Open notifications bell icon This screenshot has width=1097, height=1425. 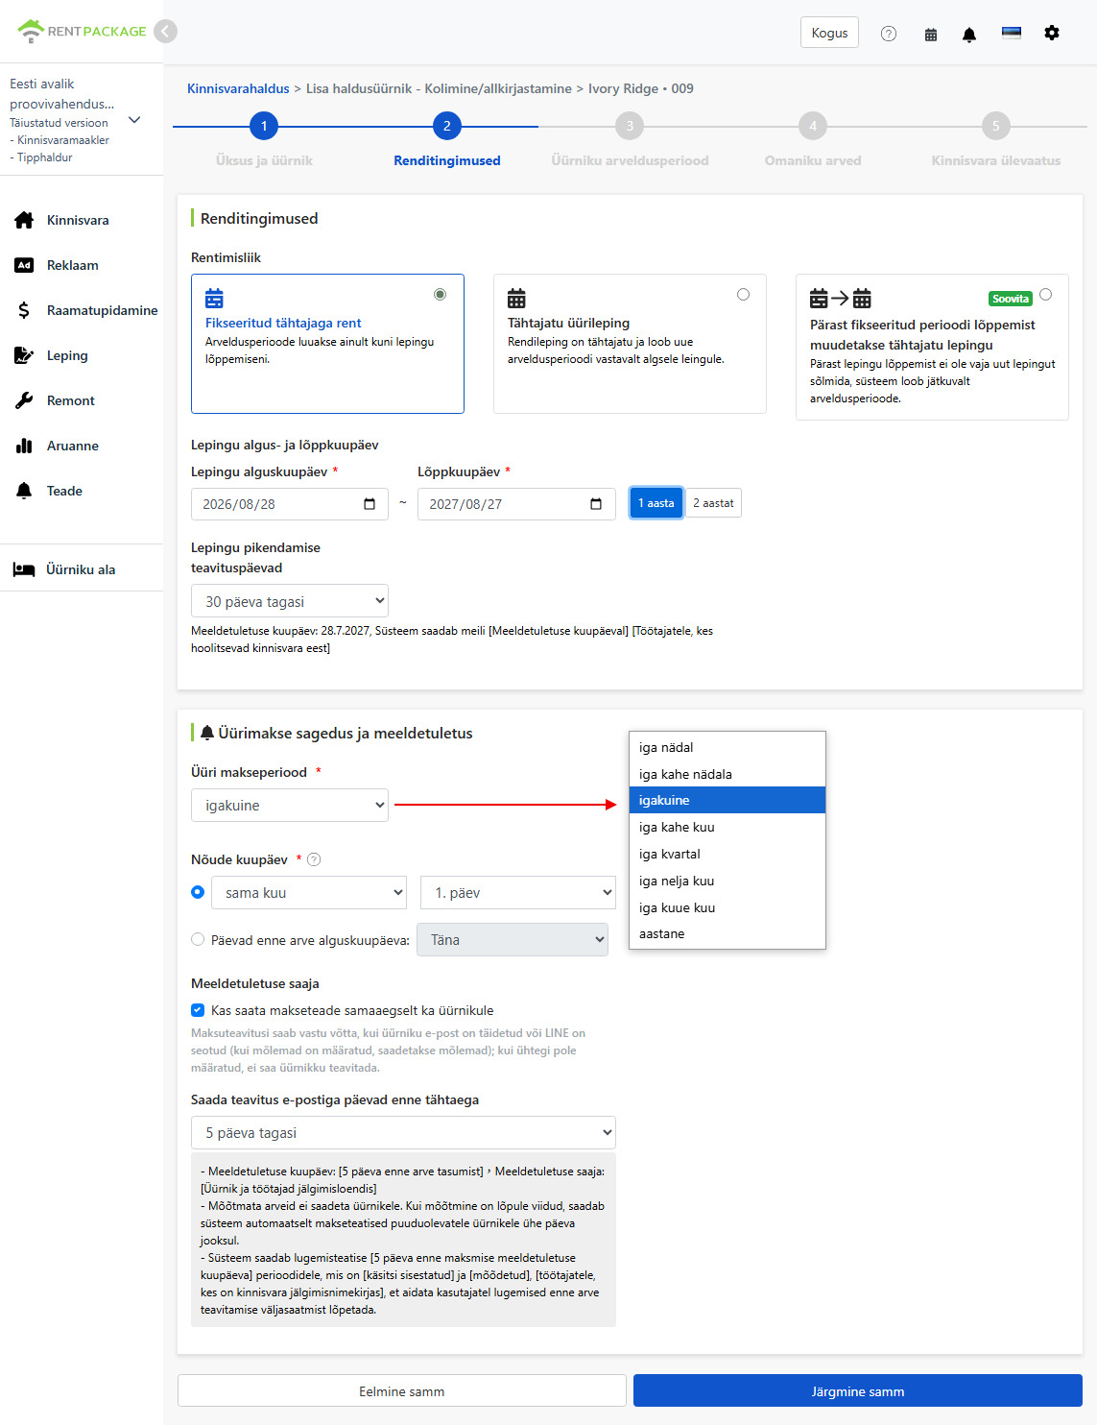point(969,34)
